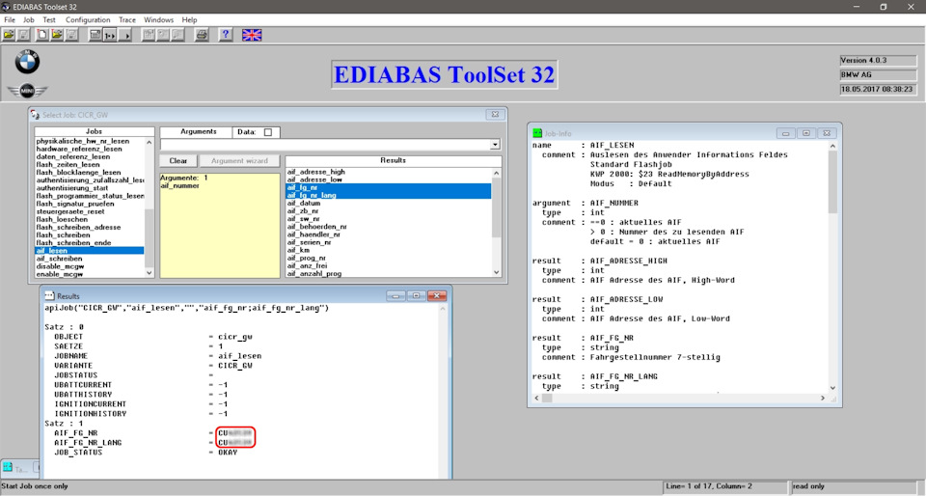
Task: Select 'aif_adresse_high' result
Action: (x=389, y=172)
